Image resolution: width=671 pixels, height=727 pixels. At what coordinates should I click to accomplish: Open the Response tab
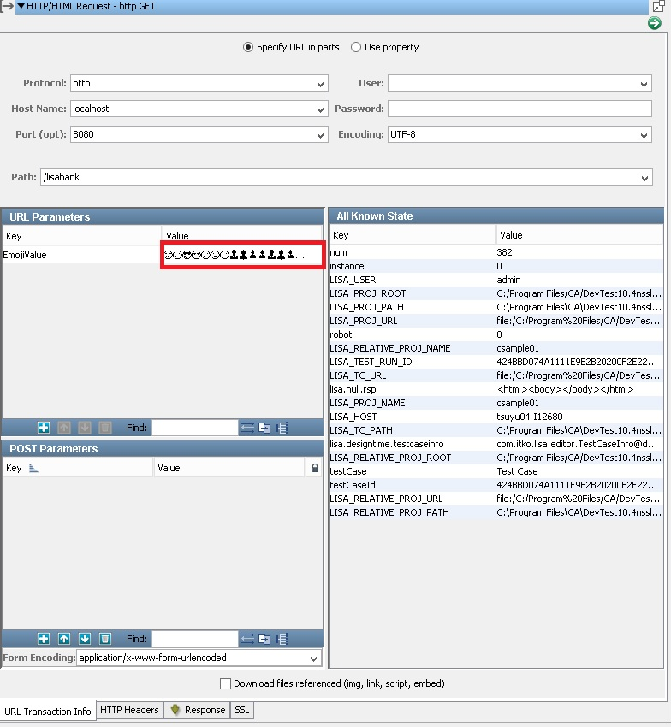[x=198, y=710]
